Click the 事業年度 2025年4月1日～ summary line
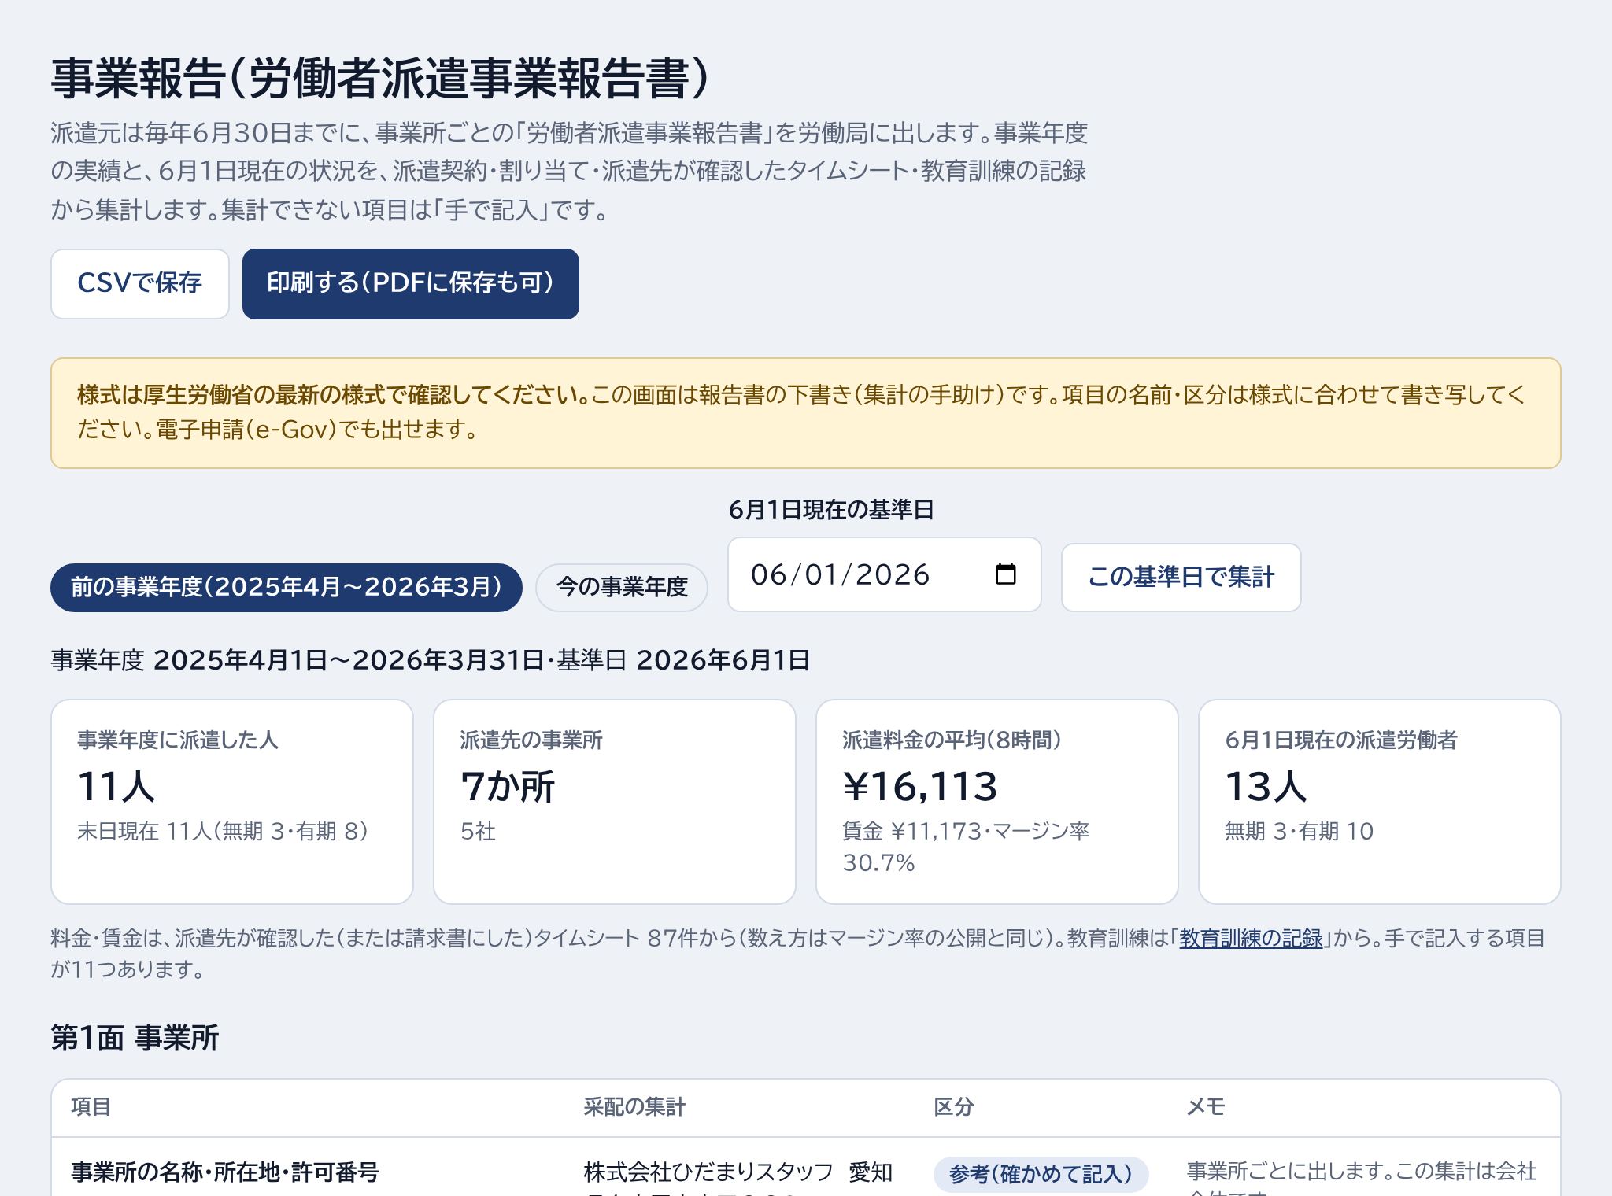 pos(431,660)
